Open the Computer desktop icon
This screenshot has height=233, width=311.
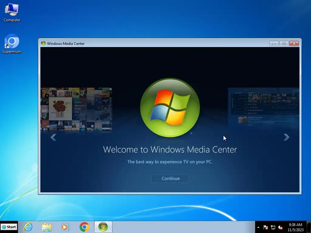[x=12, y=12]
